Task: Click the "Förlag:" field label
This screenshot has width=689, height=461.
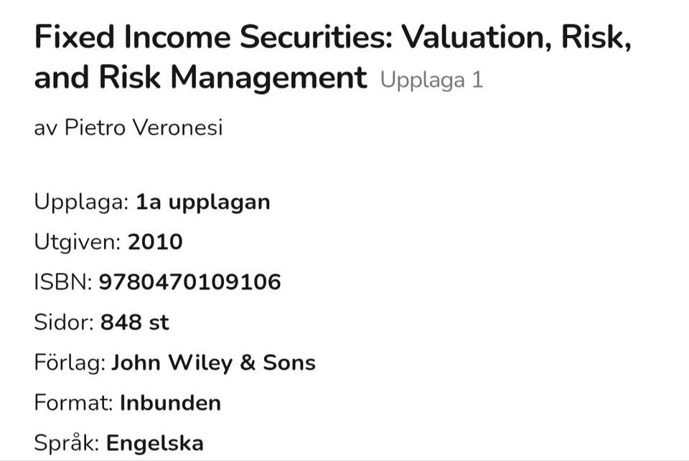Action: 70,363
